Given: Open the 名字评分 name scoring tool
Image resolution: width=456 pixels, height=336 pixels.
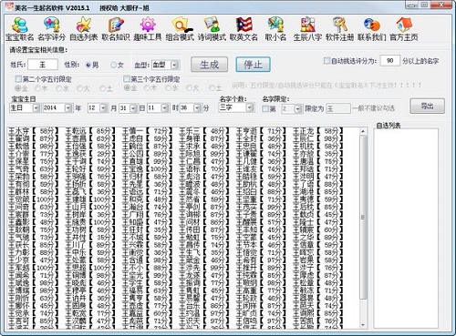Looking at the screenshot, I should 52,29.
